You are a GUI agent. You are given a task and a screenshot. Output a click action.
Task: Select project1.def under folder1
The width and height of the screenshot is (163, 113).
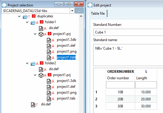(66, 45)
